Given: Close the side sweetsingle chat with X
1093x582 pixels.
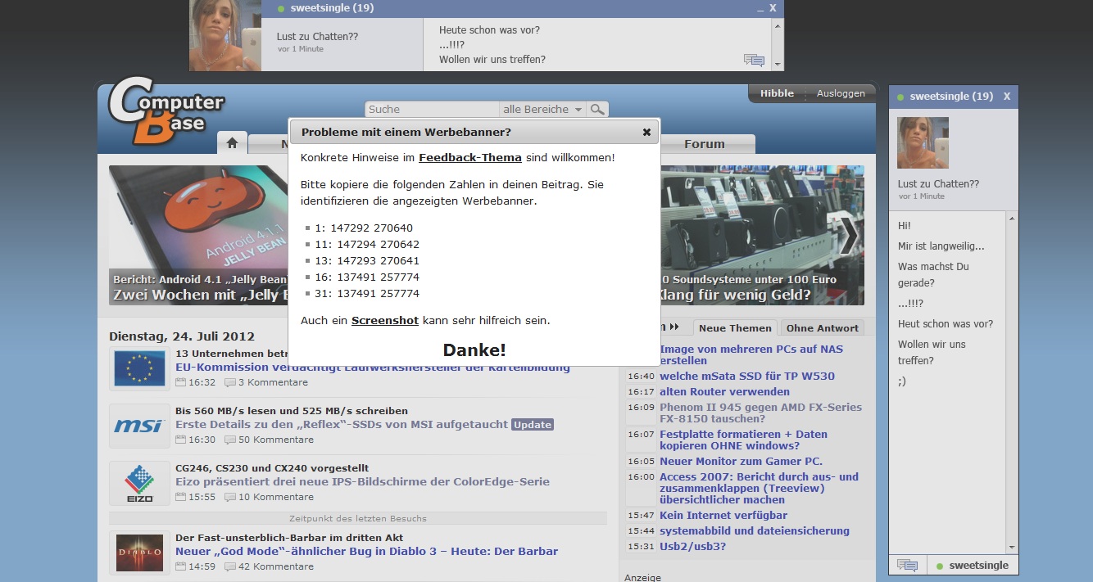Looking at the screenshot, I should [x=1007, y=97].
